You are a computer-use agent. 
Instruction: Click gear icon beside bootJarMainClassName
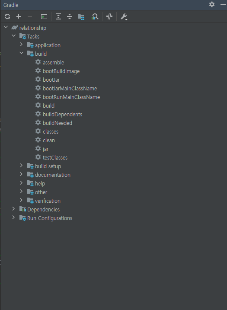click(38, 88)
